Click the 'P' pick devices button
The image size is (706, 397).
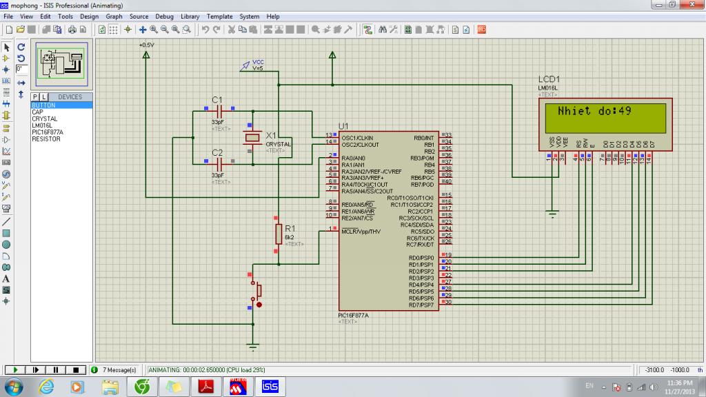point(36,97)
